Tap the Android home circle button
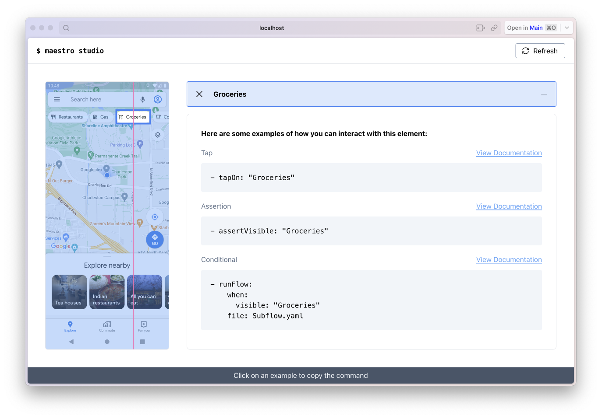This screenshot has height=419, width=602. tap(107, 342)
